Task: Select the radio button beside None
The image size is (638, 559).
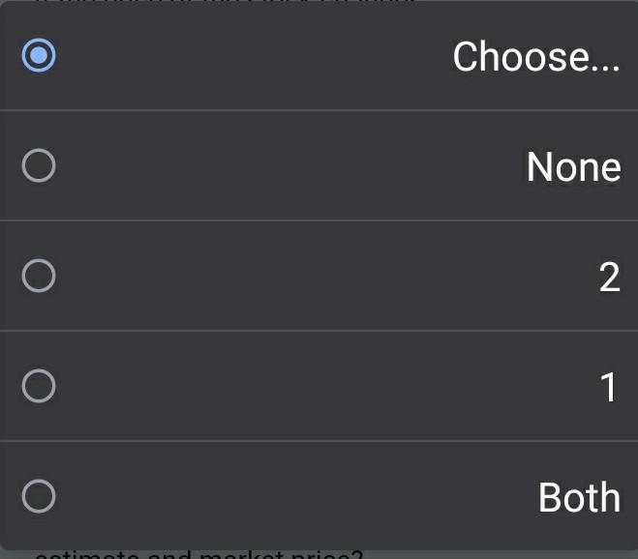Action: [39, 166]
